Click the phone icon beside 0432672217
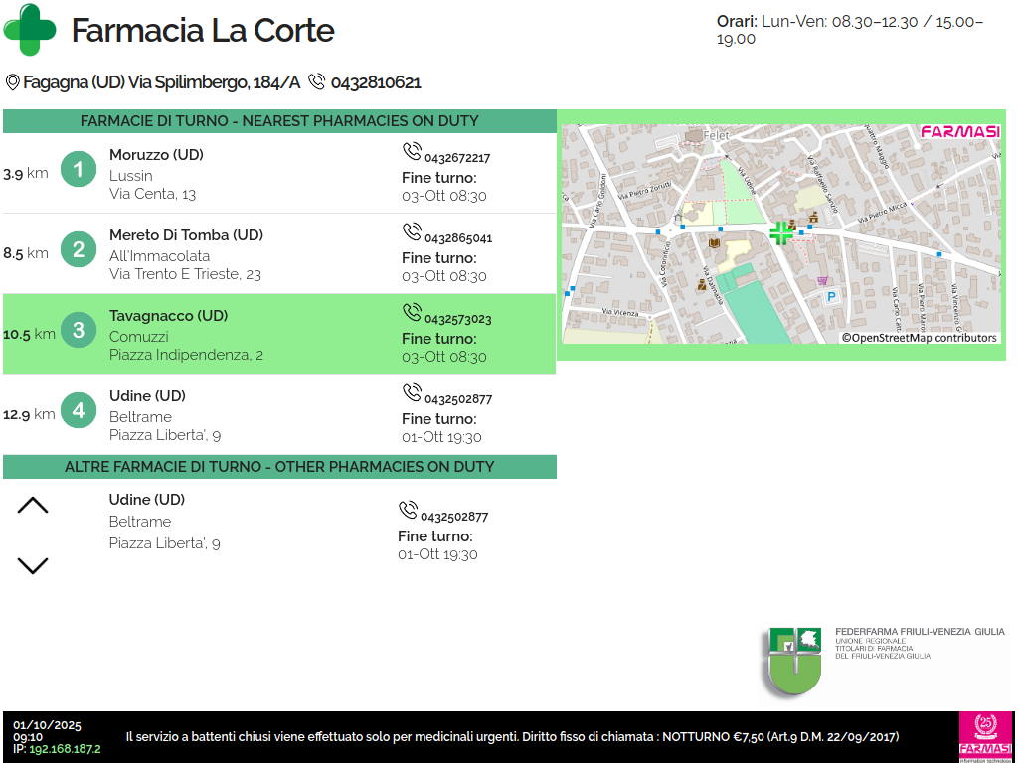The height and width of the screenshot is (763, 1018). (412, 152)
